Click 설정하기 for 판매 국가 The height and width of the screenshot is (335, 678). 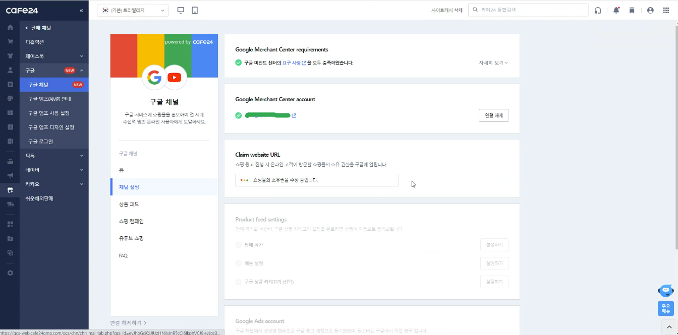pyautogui.click(x=494, y=245)
